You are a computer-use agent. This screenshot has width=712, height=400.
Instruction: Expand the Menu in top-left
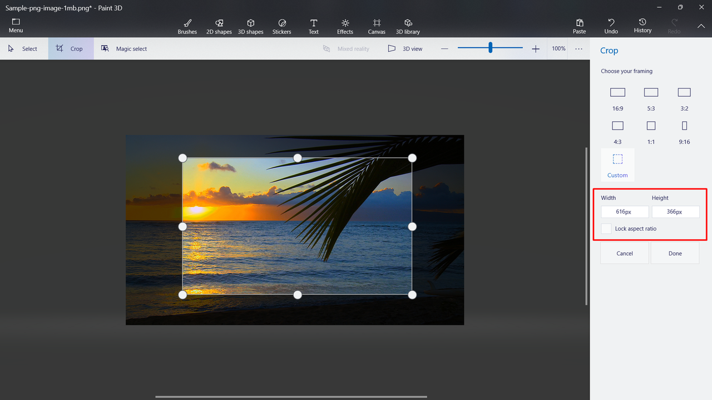(16, 26)
